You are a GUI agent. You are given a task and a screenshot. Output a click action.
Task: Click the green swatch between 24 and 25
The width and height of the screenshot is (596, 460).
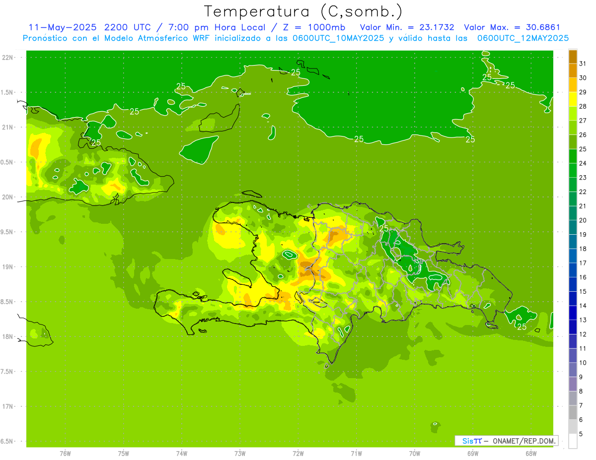click(x=573, y=156)
